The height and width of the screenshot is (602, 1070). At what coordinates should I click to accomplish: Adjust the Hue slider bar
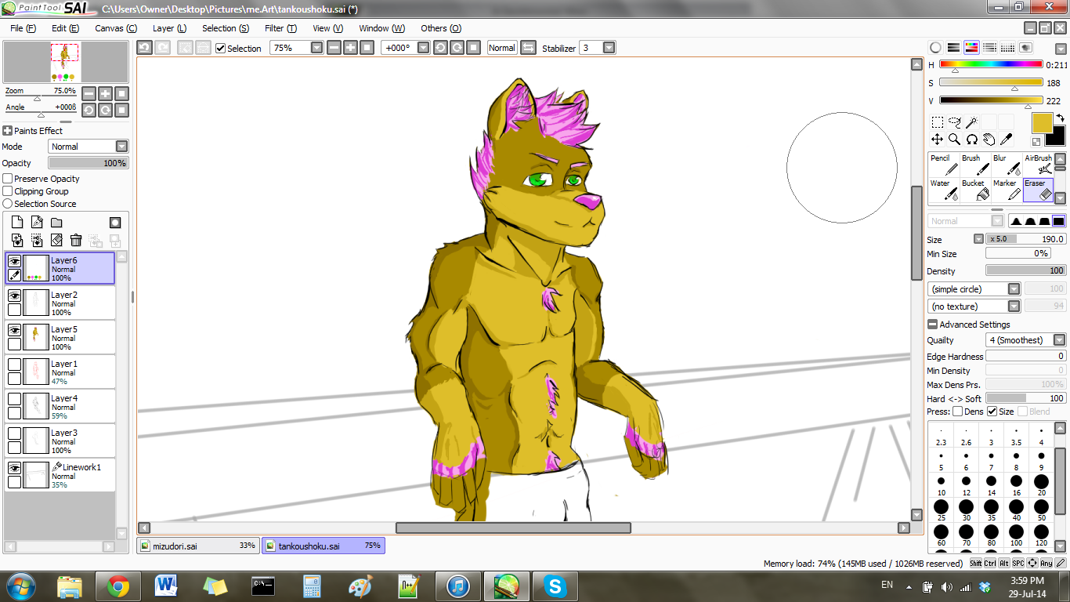click(991, 64)
